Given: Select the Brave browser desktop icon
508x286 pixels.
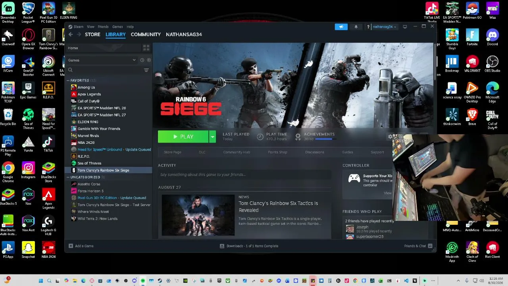Looking at the screenshot, I should click(472, 118).
